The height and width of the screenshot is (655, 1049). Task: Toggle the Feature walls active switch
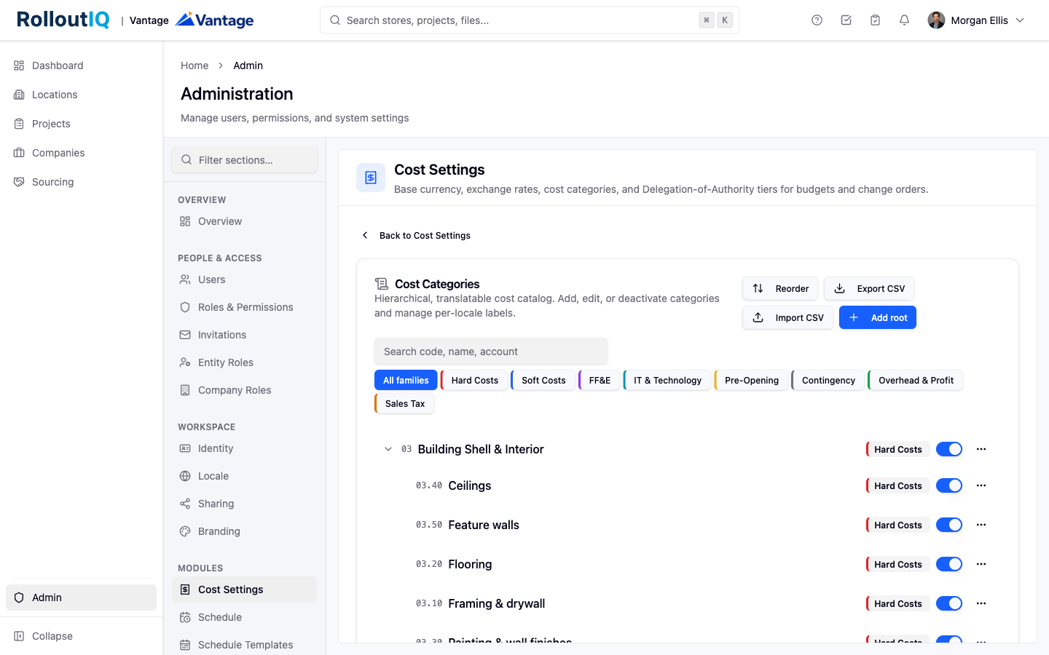[x=949, y=525]
